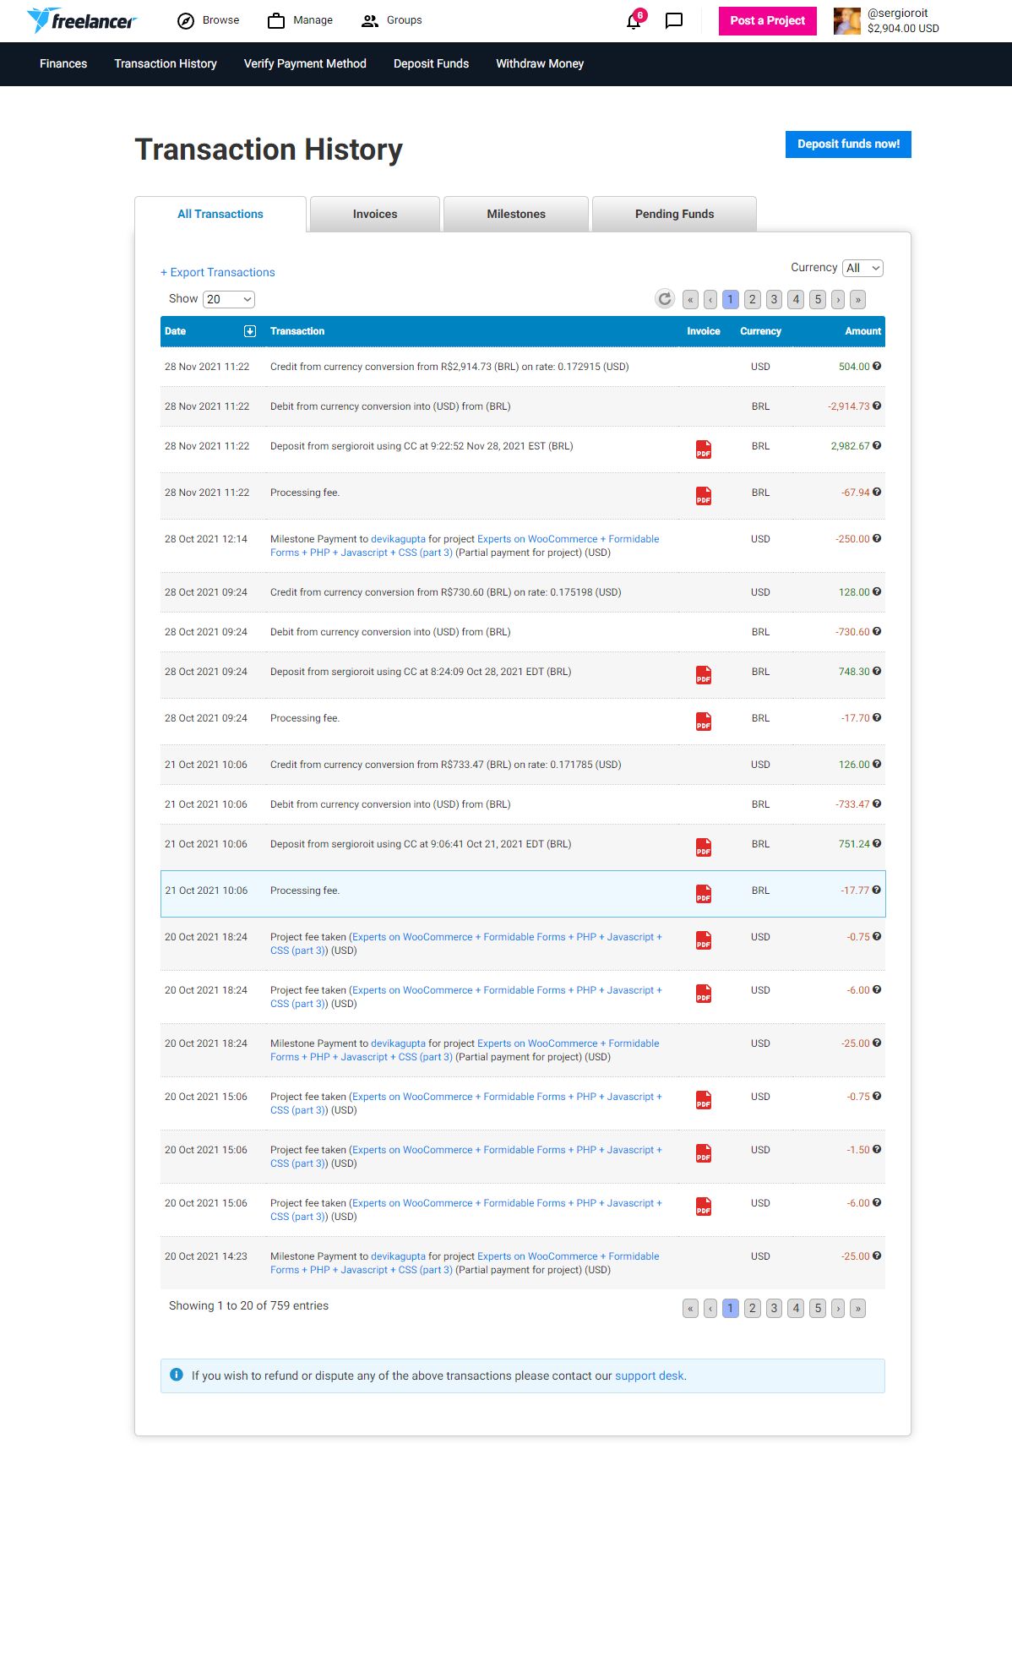Click the Export Transactions link

pos(218,272)
